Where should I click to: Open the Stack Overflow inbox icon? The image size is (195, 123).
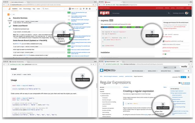pos(80,9)
